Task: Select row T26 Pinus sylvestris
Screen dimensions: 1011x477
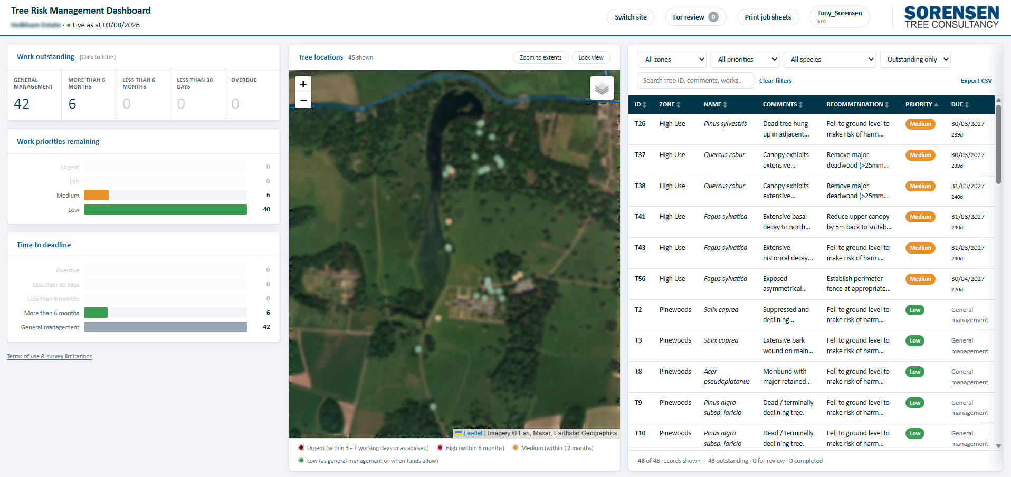Action: click(x=811, y=129)
